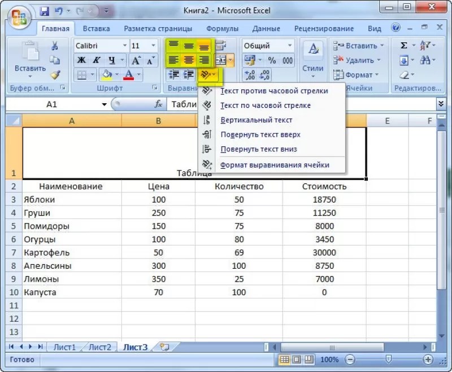The height and width of the screenshot is (372, 452).
Task: Decrease indent in alignment group
Action: point(173,75)
